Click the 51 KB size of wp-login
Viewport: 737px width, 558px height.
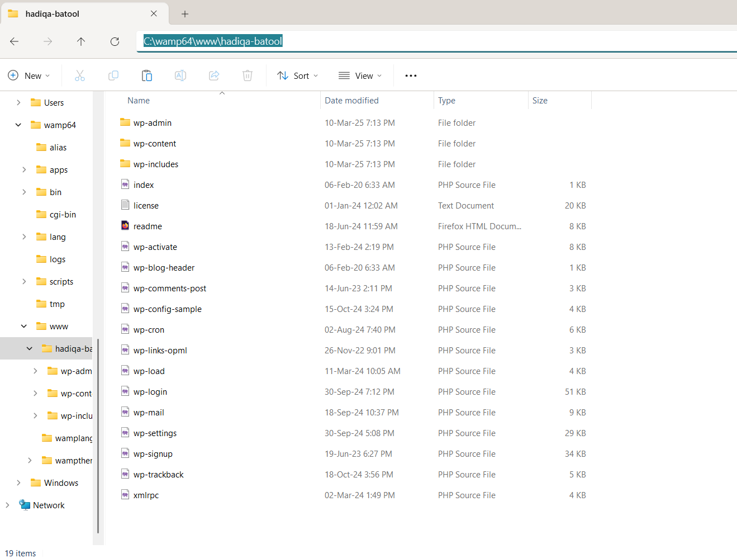(x=576, y=391)
